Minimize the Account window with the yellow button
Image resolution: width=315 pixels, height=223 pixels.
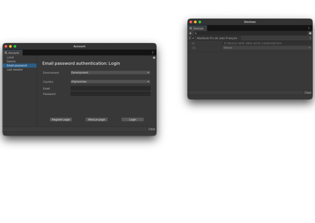pos(10,47)
